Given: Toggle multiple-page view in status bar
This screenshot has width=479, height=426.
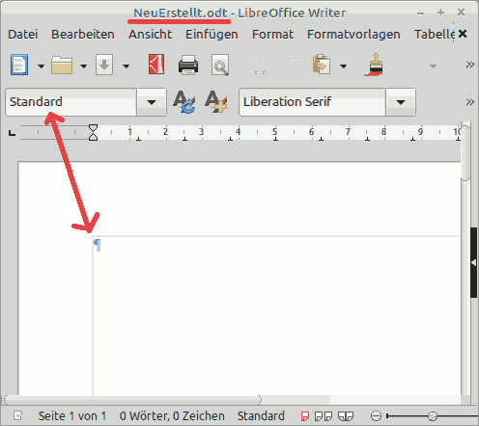Looking at the screenshot, I should coord(324,416).
